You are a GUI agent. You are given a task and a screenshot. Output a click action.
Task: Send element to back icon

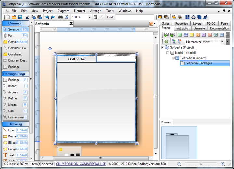pos(166,17)
